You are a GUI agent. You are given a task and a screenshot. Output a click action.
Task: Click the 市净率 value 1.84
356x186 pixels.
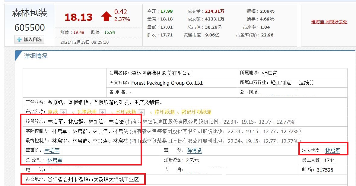click(265, 27)
